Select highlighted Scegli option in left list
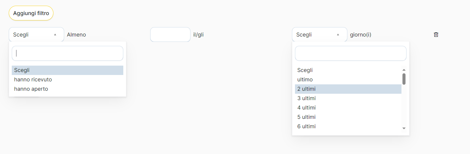470x154 pixels. [x=67, y=70]
